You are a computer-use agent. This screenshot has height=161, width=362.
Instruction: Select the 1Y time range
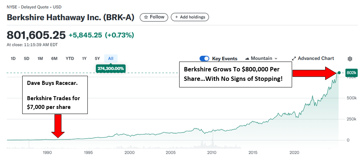pyautogui.click(x=84, y=59)
